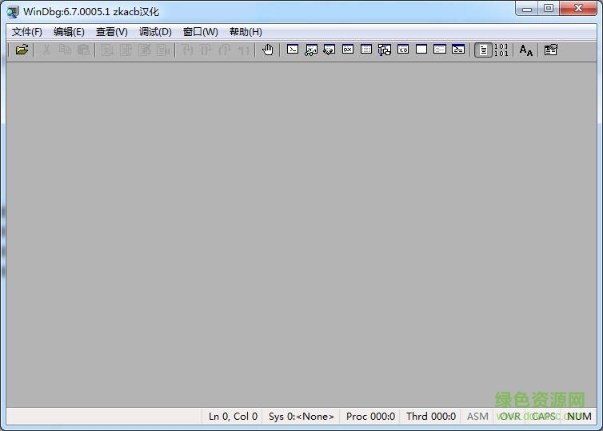Open the 查看(V) menu

(x=111, y=32)
